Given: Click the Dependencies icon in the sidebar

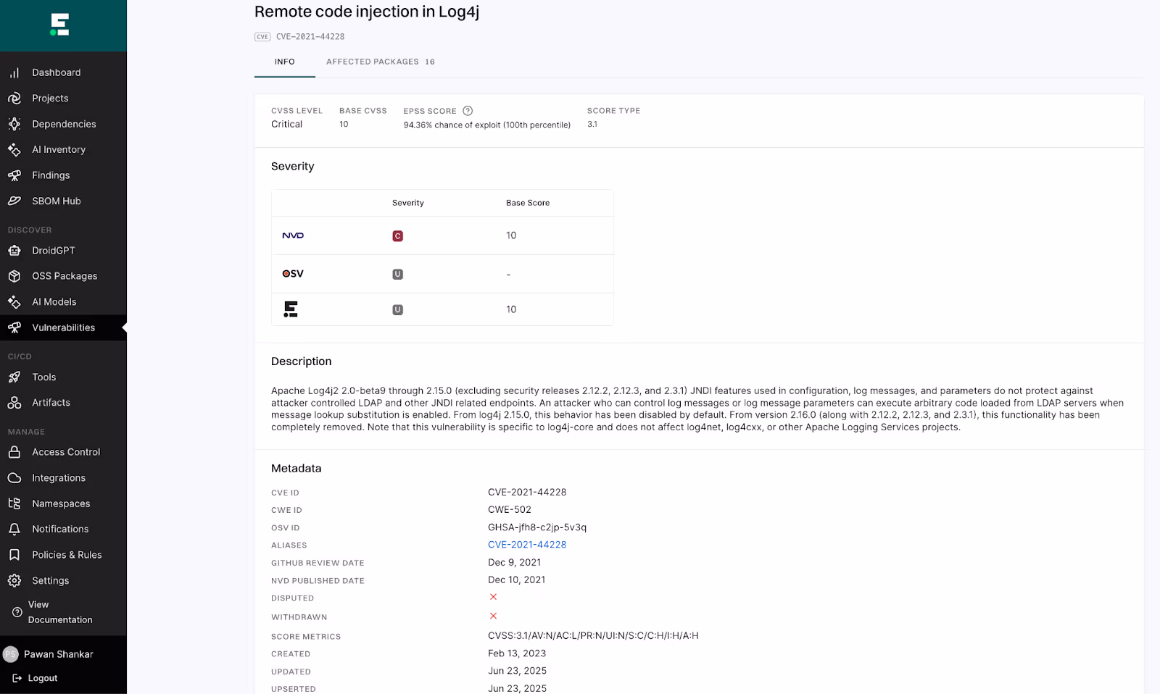Looking at the screenshot, I should [14, 124].
